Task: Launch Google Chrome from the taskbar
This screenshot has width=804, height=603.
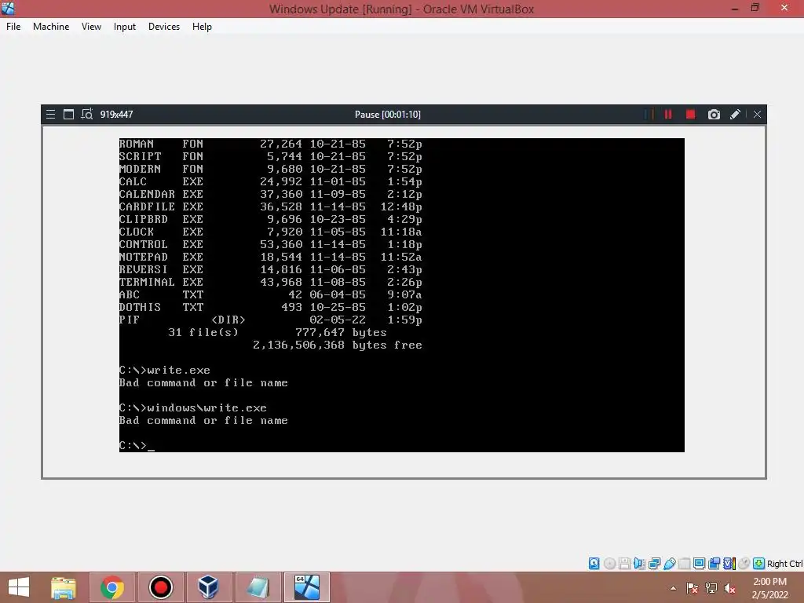Action: click(x=112, y=587)
